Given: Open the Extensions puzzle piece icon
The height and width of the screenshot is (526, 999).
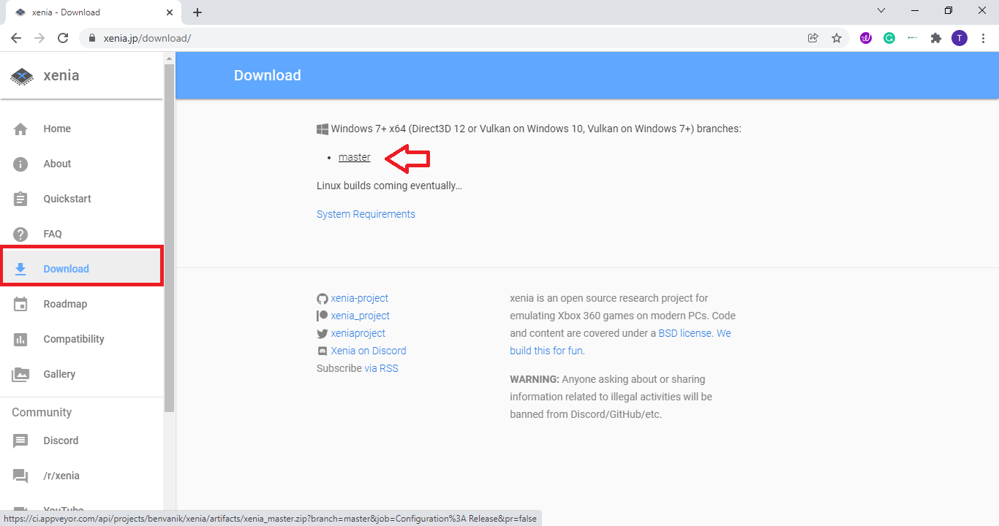Looking at the screenshot, I should point(935,38).
